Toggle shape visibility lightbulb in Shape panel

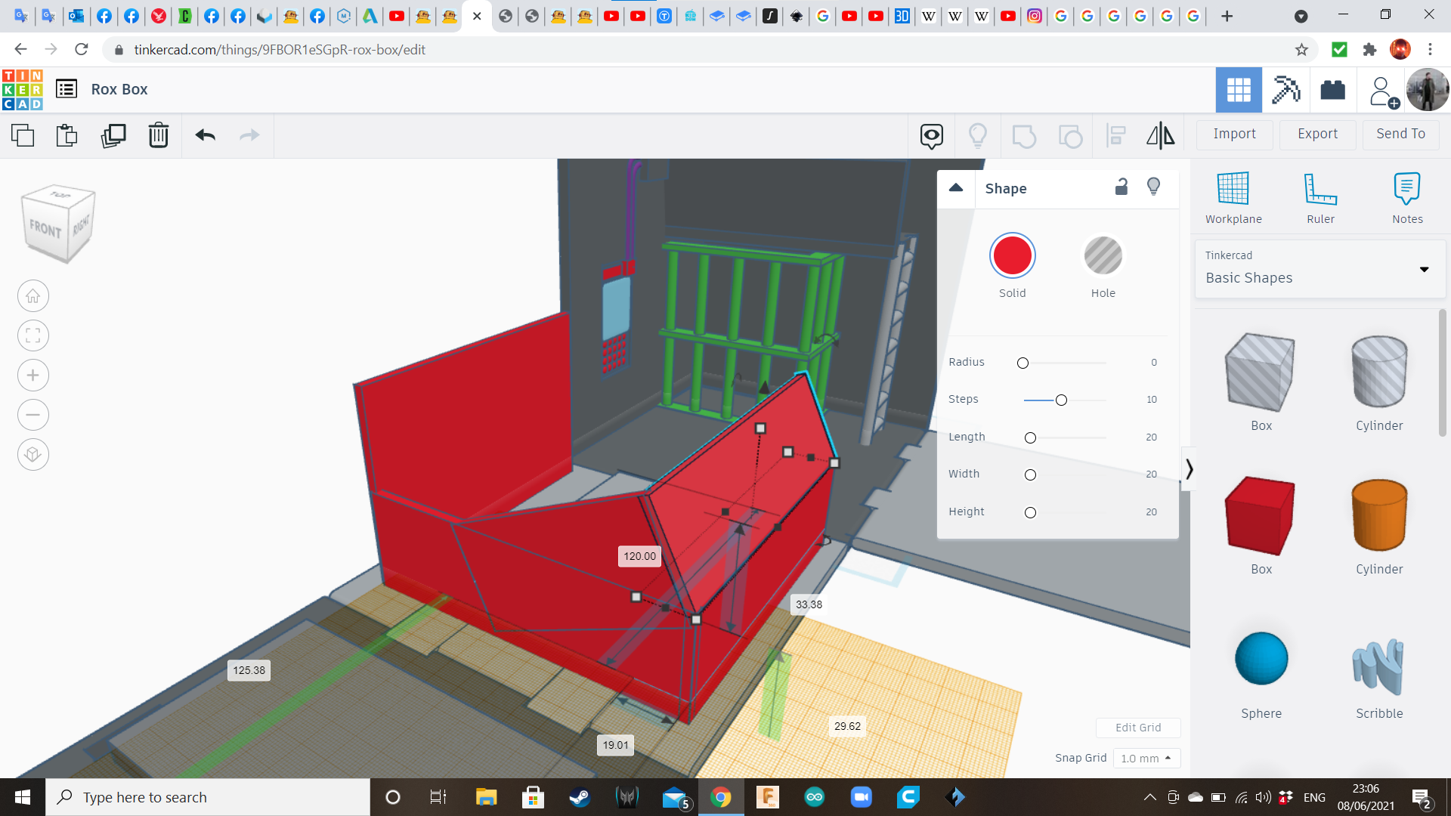coord(1153,187)
